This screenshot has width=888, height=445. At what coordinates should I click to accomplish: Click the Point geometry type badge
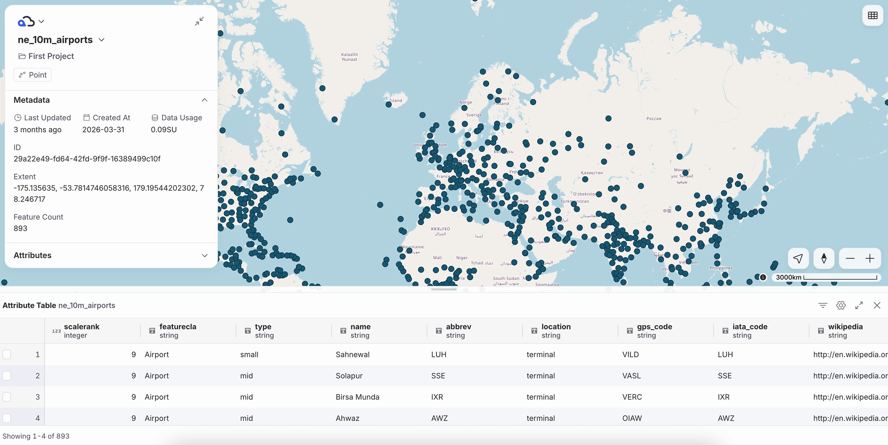pyautogui.click(x=33, y=75)
